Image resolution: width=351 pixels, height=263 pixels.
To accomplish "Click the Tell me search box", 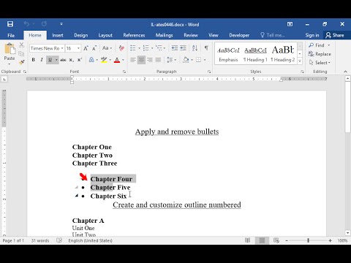I will [x=273, y=35].
